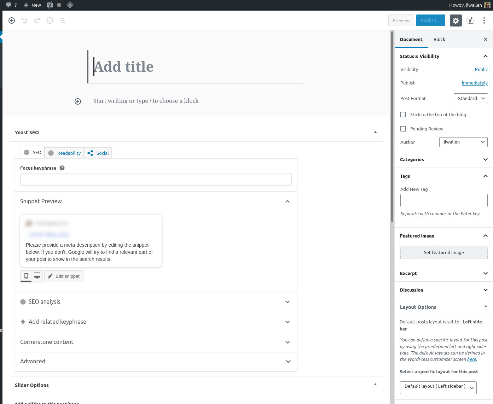This screenshot has width=493, height=404.
Task: Click the editor vertical scrollbar
Action: (392, 127)
